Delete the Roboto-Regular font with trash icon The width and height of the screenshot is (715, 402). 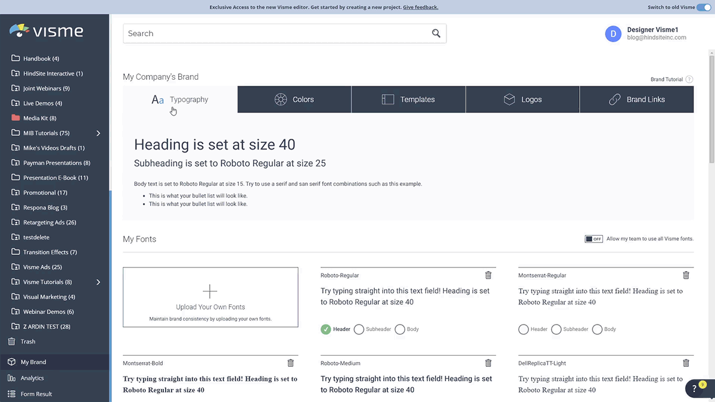pos(488,275)
